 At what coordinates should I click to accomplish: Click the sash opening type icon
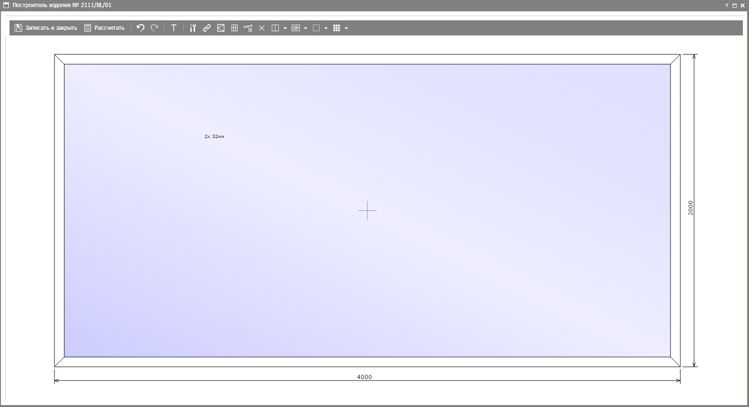pos(295,28)
